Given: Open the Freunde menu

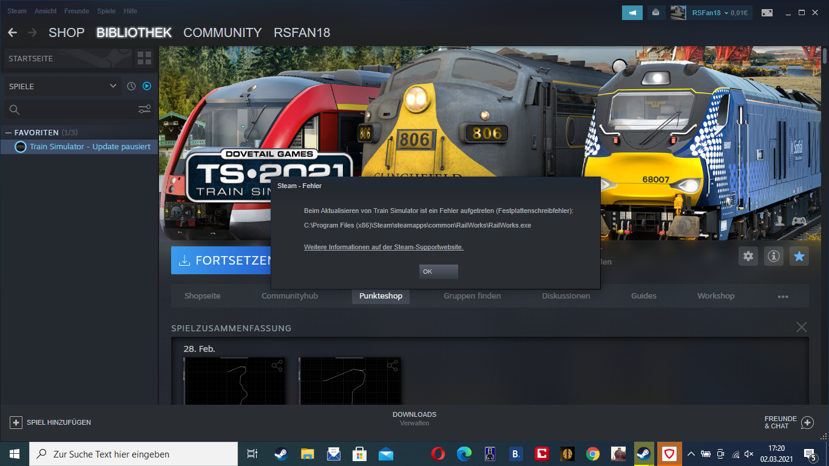Looking at the screenshot, I should point(76,11).
